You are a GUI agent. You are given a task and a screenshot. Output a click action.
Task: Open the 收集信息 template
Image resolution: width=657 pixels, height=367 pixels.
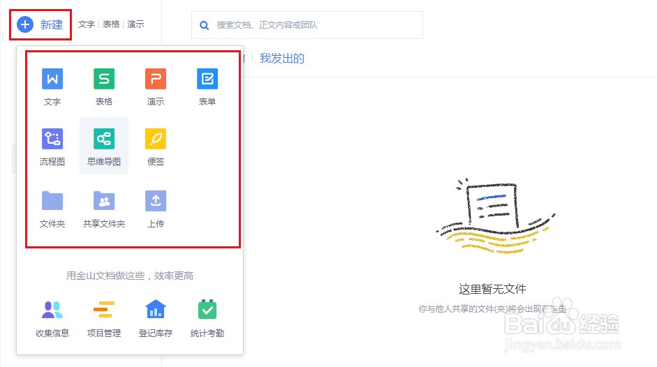click(52, 319)
